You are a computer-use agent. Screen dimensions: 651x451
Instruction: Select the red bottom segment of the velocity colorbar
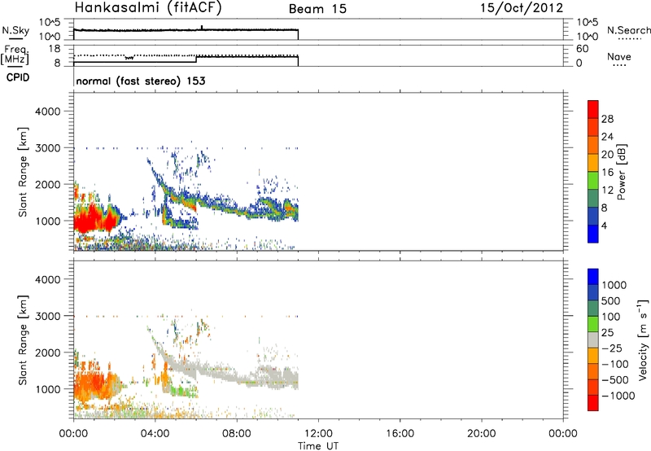[x=593, y=403]
